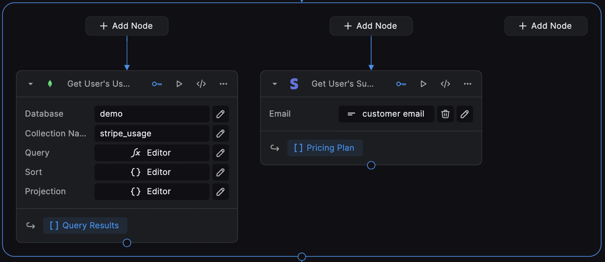Edit the Projection field pencil
The height and width of the screenshot is (262, 605).
click(x=221, y=191)
